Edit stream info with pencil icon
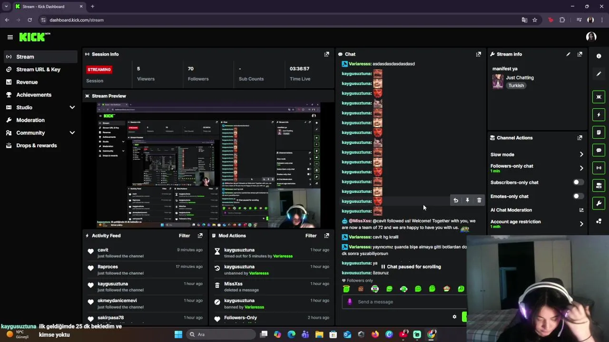609x342 pixels. click(x=568, y=54)
